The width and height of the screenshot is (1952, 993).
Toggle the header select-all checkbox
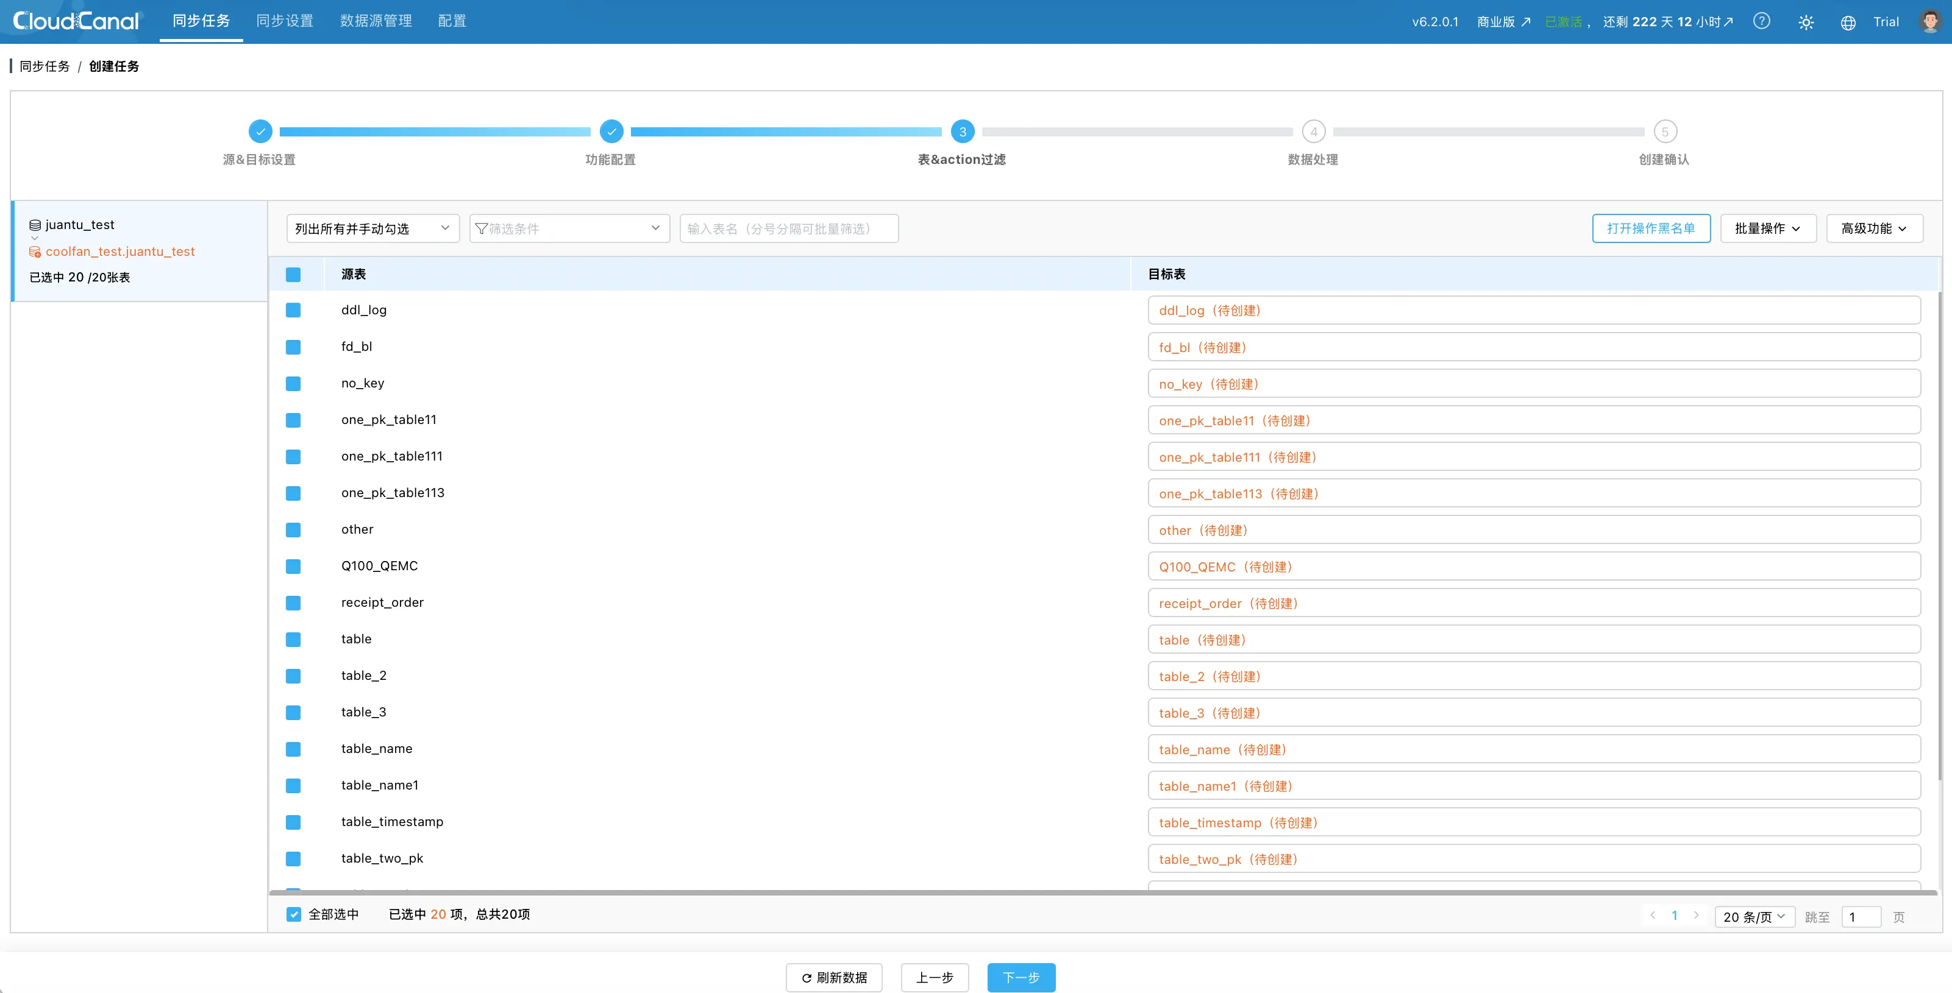click(x=293, y=274)
